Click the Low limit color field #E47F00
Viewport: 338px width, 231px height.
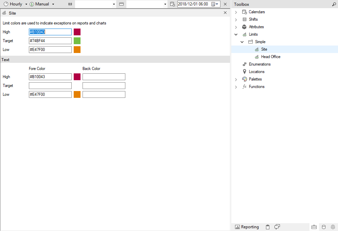point(50,50)
